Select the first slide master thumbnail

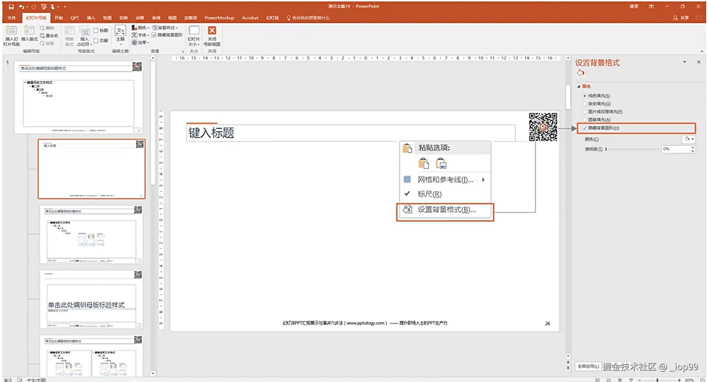click(x=78, y=97)
